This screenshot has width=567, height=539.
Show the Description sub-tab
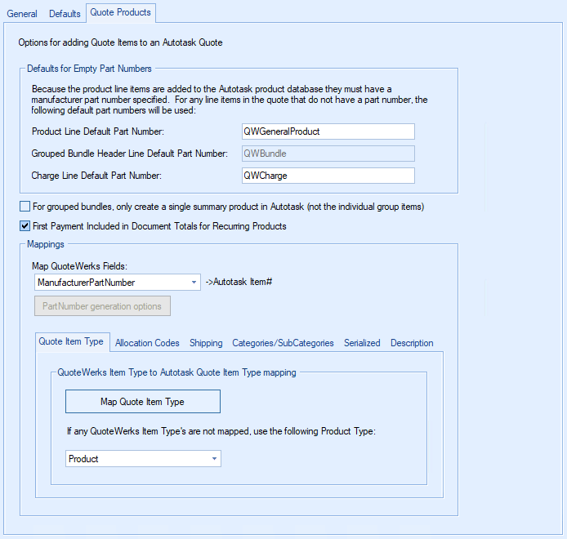pyautogui.click(x=412, y=343)
